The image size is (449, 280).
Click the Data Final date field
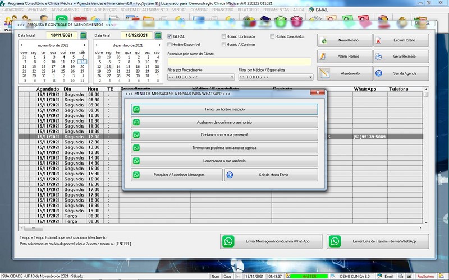coord(136,35)
